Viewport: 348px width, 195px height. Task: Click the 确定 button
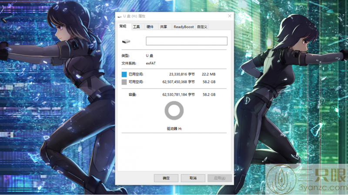(x=166, y=178)
